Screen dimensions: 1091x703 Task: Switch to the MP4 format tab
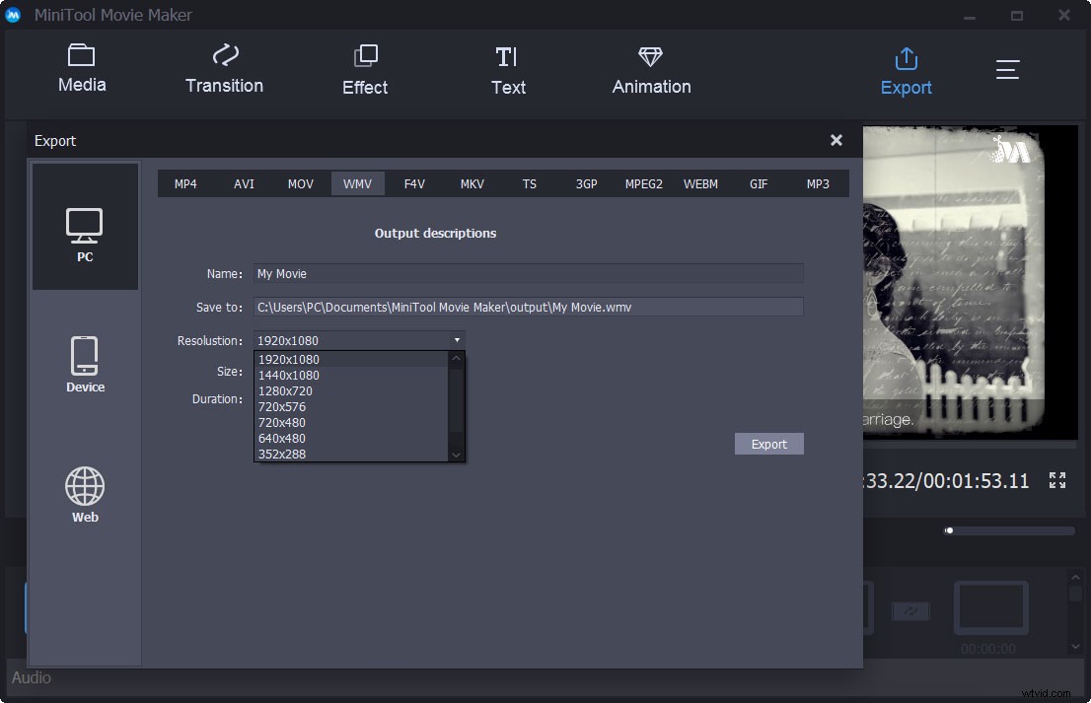[185, 183]
